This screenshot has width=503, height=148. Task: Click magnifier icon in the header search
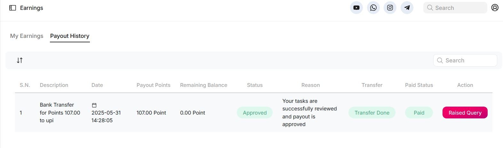(430, 8)
